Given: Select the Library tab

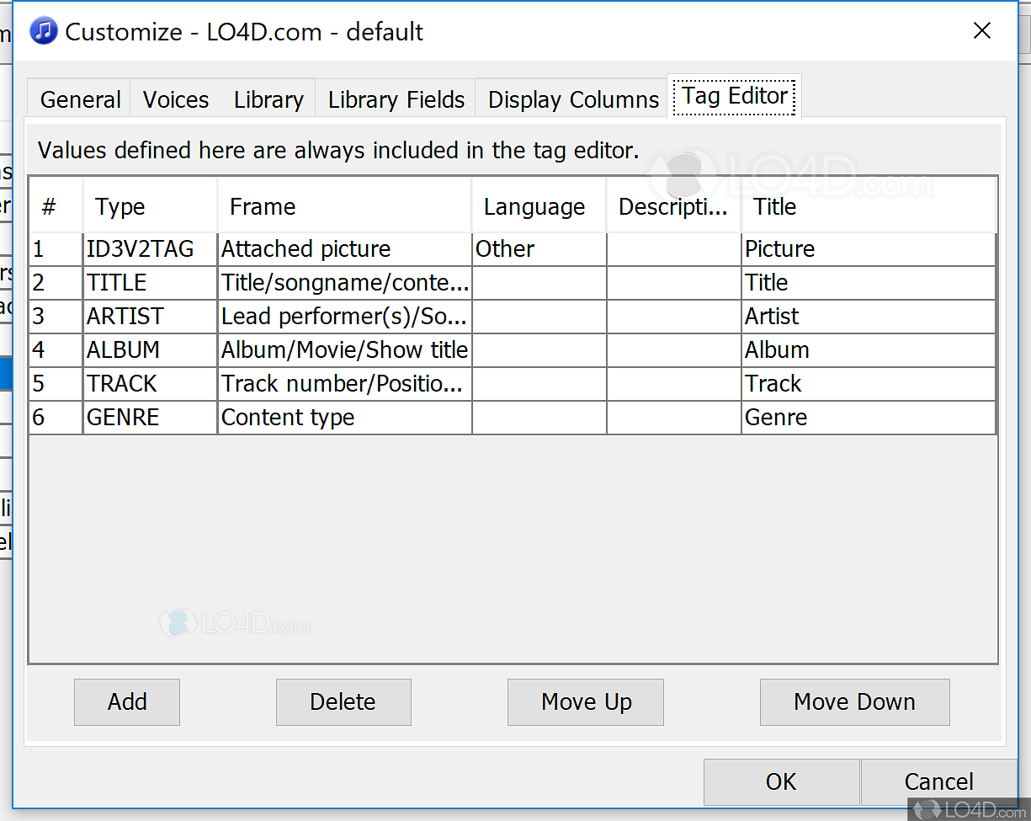Looking at the screenshot, I should point(268,99).
